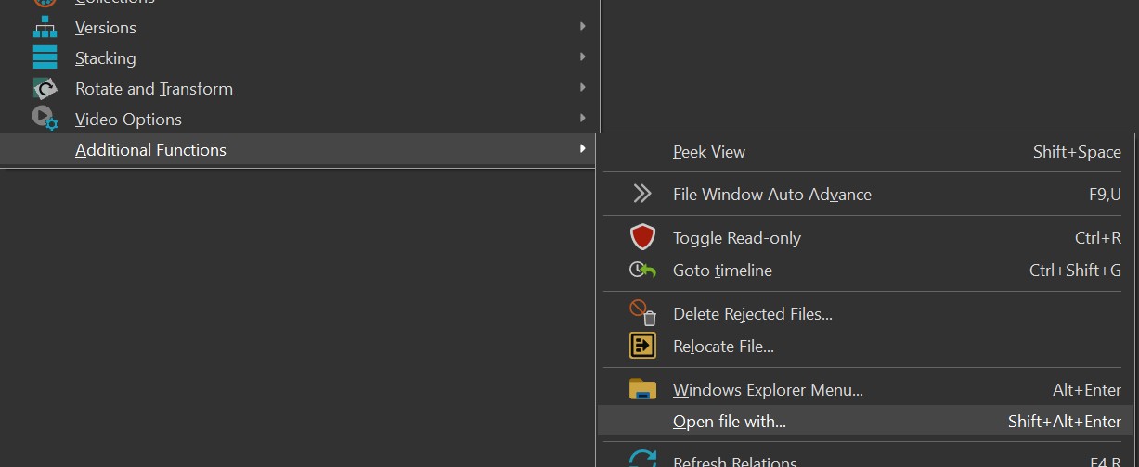Viewport: 1139px width, 467px height.
Task: Click the Rotate and Transform icon
Action: pyautogui.click(x=45, y=88)
